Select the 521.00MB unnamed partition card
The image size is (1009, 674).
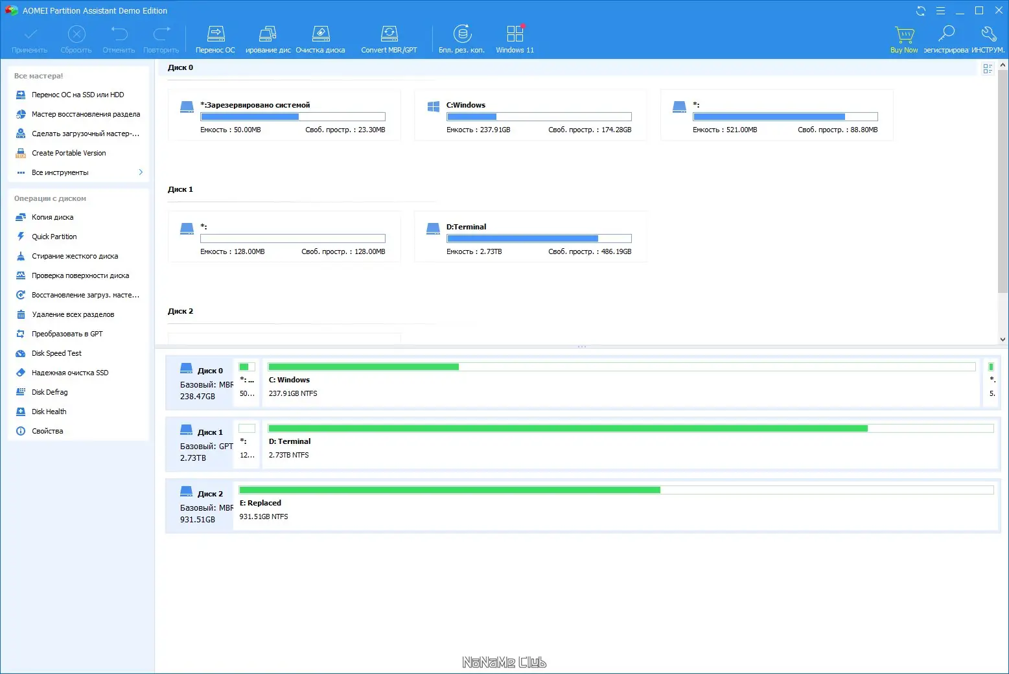click(777, 115)
